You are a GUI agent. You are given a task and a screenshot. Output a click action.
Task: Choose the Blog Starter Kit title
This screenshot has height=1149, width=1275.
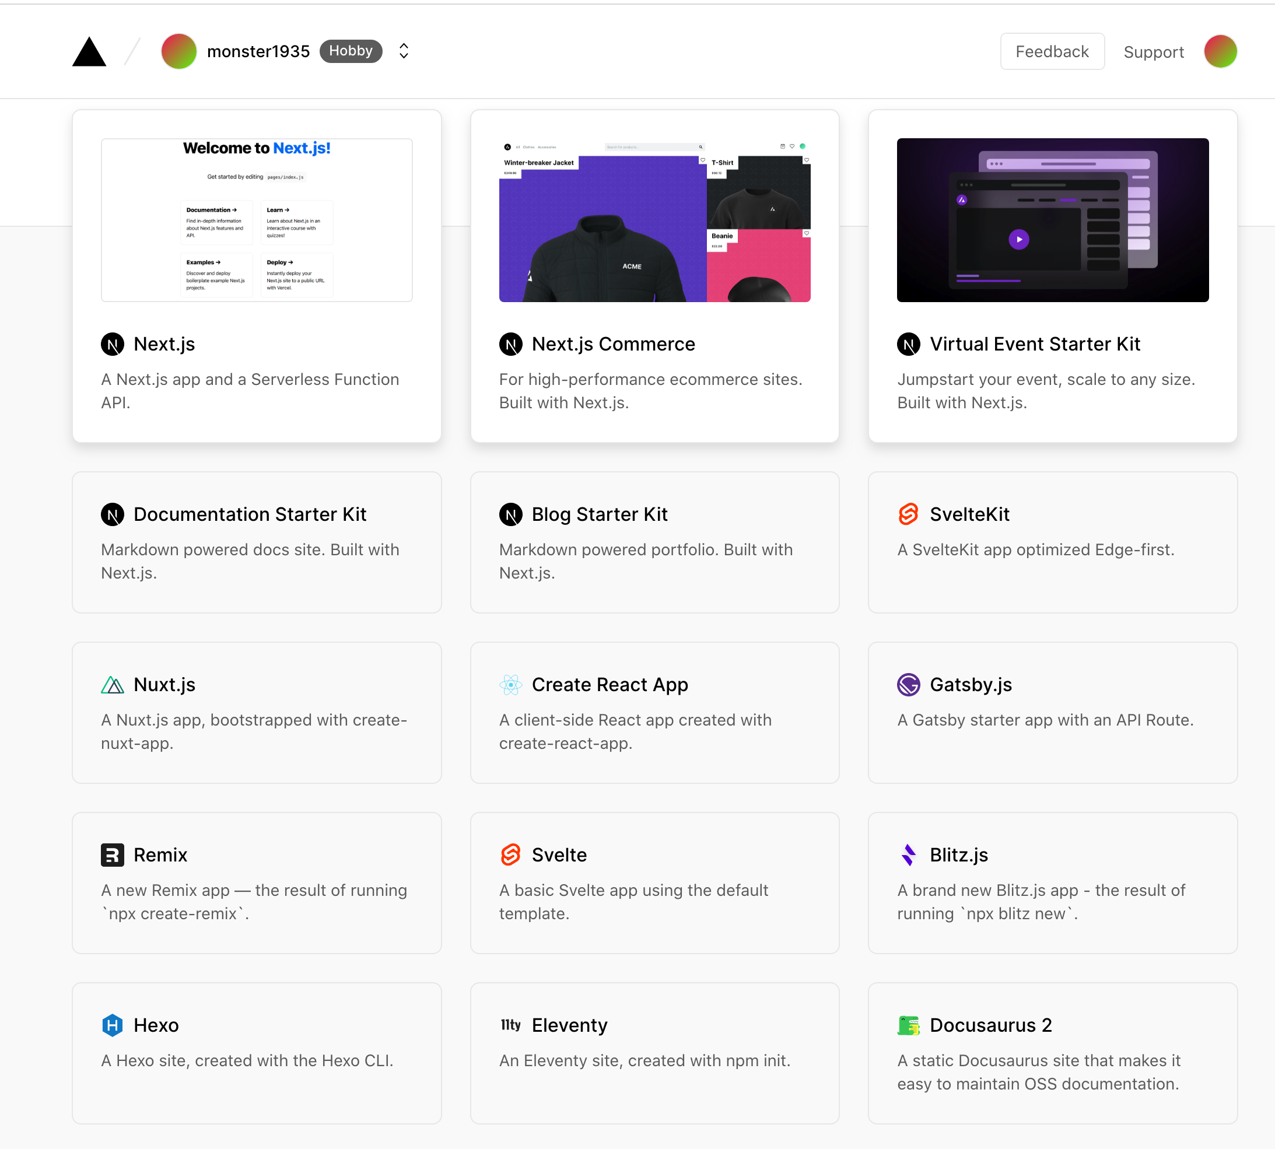(x=600, y=514)
